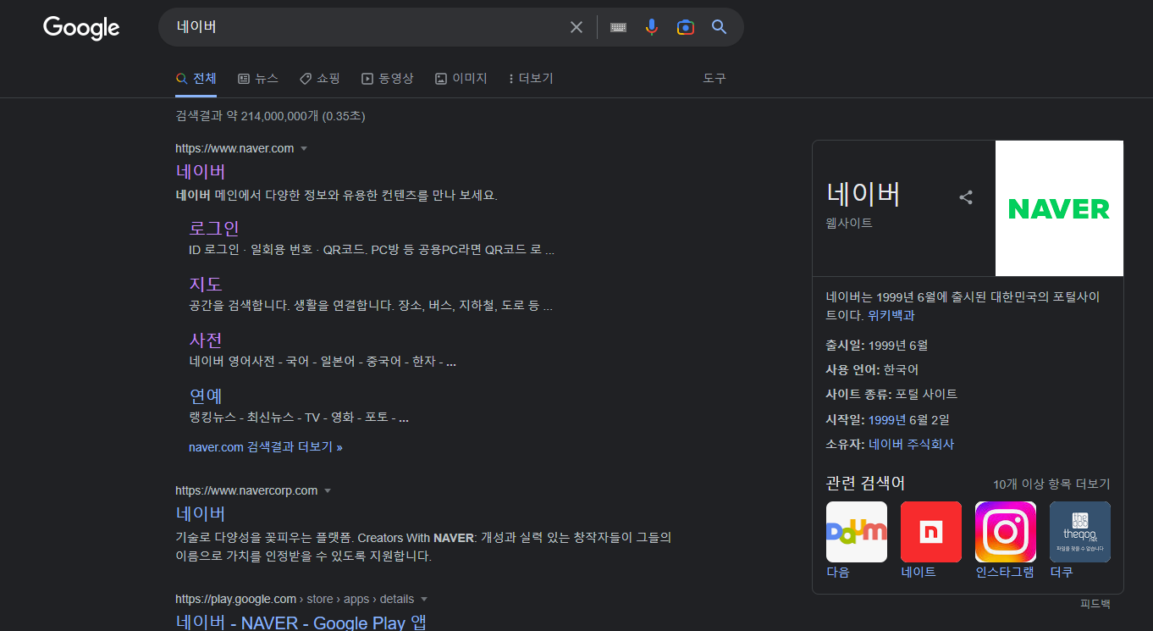Click the 피드백 link
This screenshot has height=631, width=1153.
coord(1095,605)
